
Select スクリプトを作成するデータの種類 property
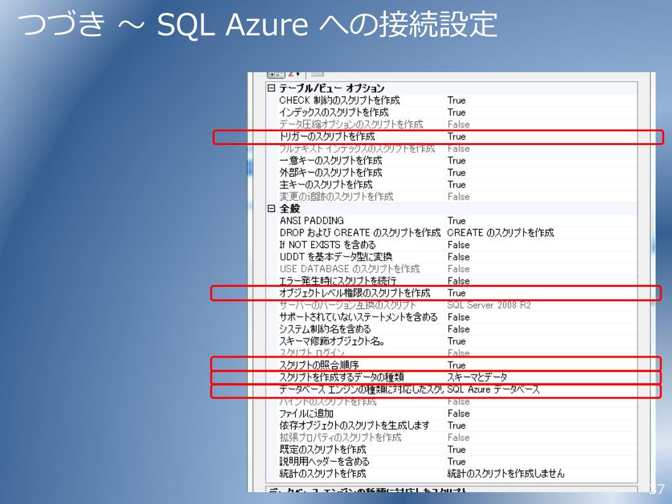pyautogui.click(x=341, y=377)
